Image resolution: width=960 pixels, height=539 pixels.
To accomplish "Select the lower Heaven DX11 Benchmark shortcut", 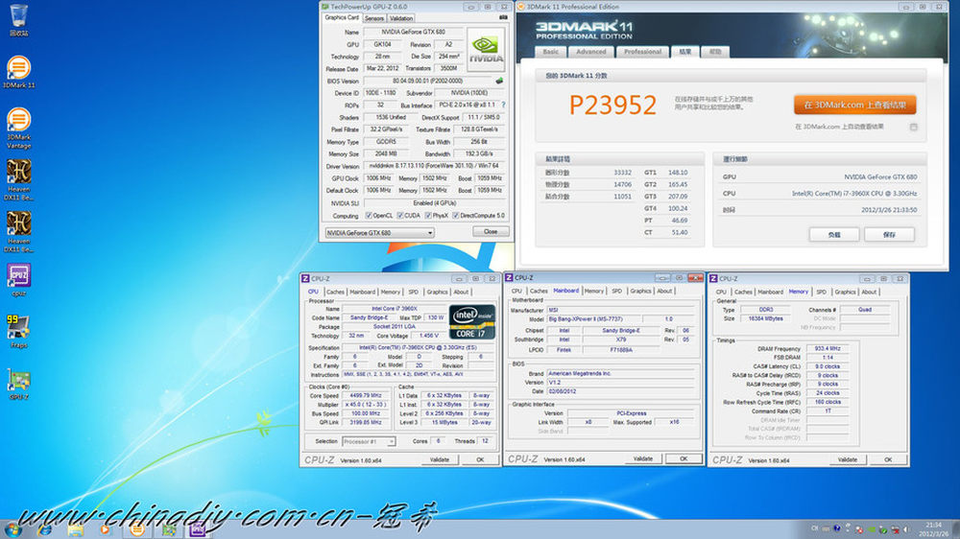I will [x=18, y=232].
